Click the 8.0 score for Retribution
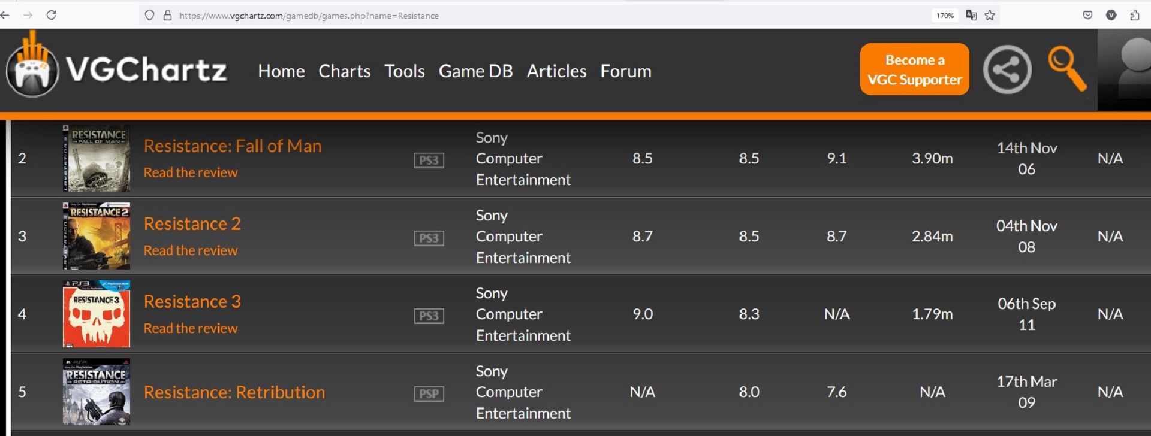Viewport: 1151px width, 436px height. 749,392
